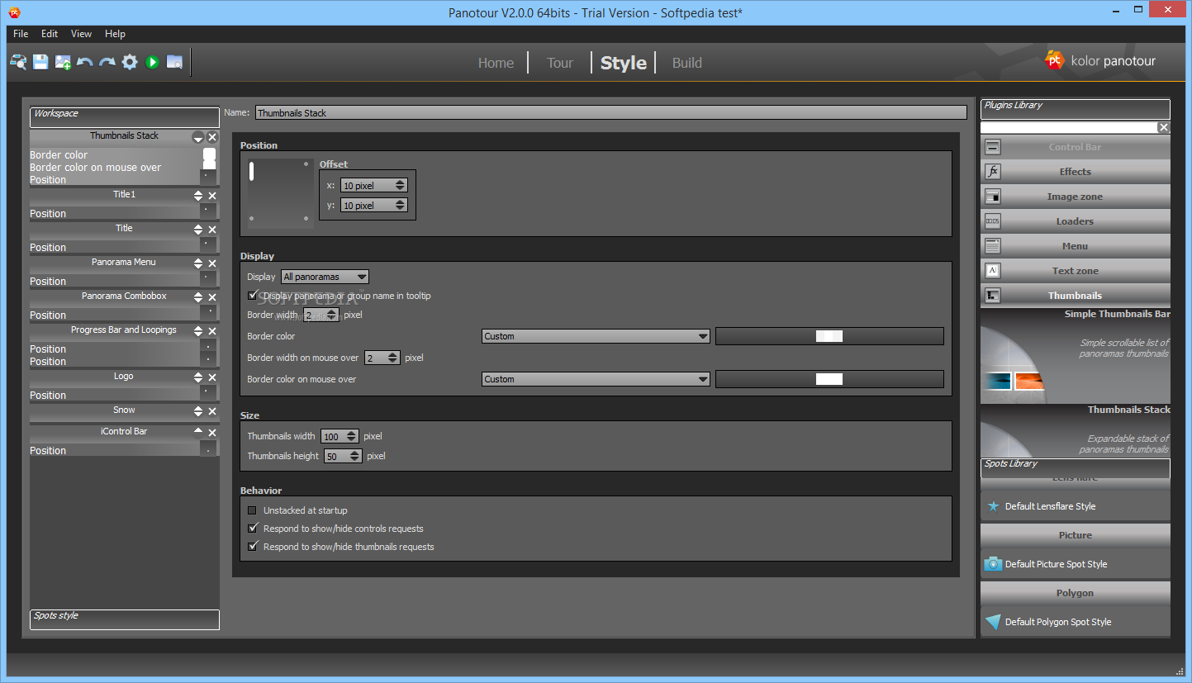The height and width of the screenshot is (683, 1192).
Task: Enable Unstacked at startup checkbox
Action: [253, 510]
